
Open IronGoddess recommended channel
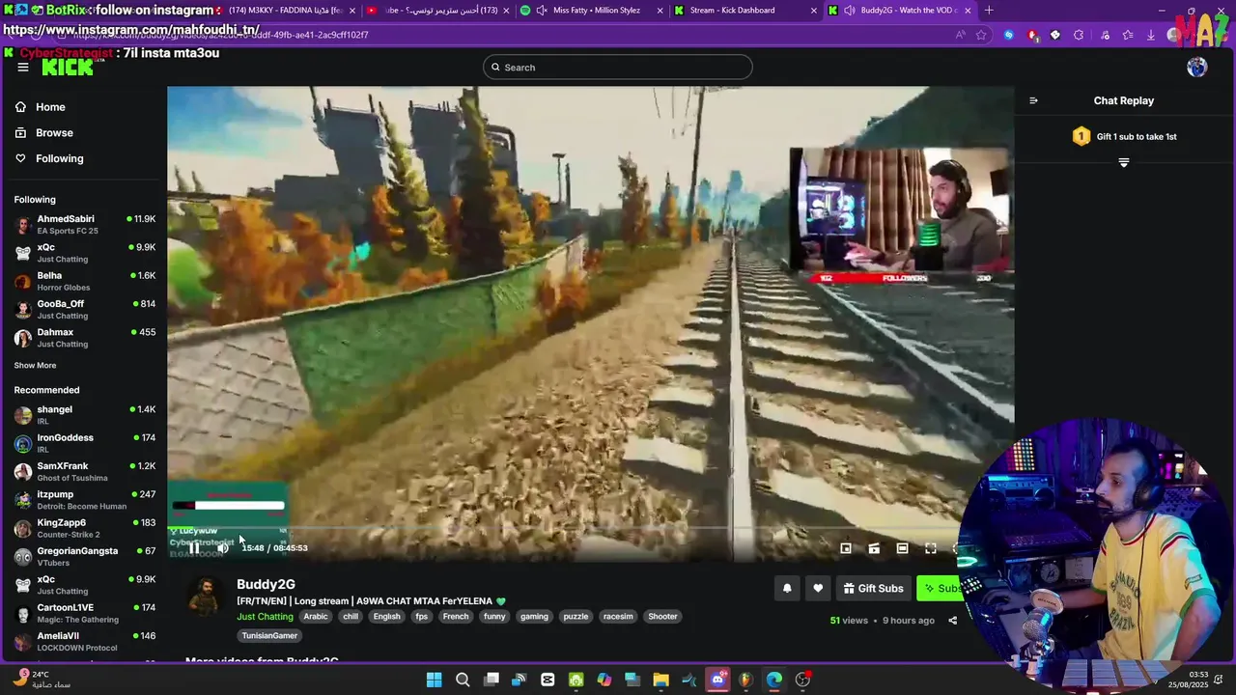click(x=84, y=443)
